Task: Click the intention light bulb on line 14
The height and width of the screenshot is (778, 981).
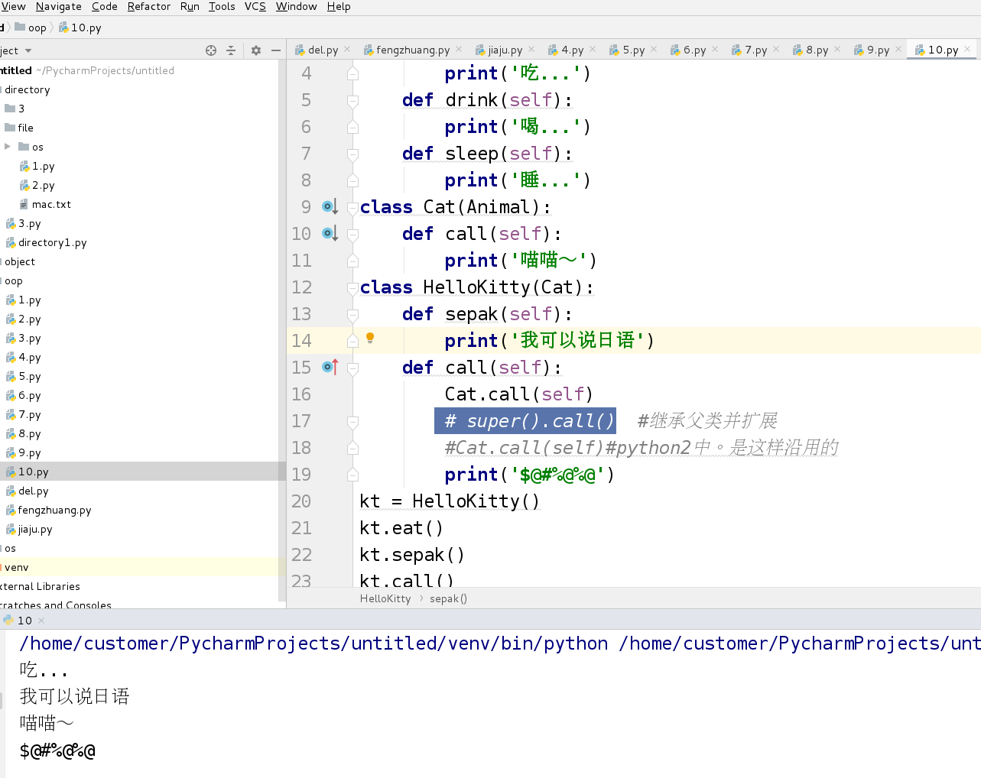Action: coord(370,338)
